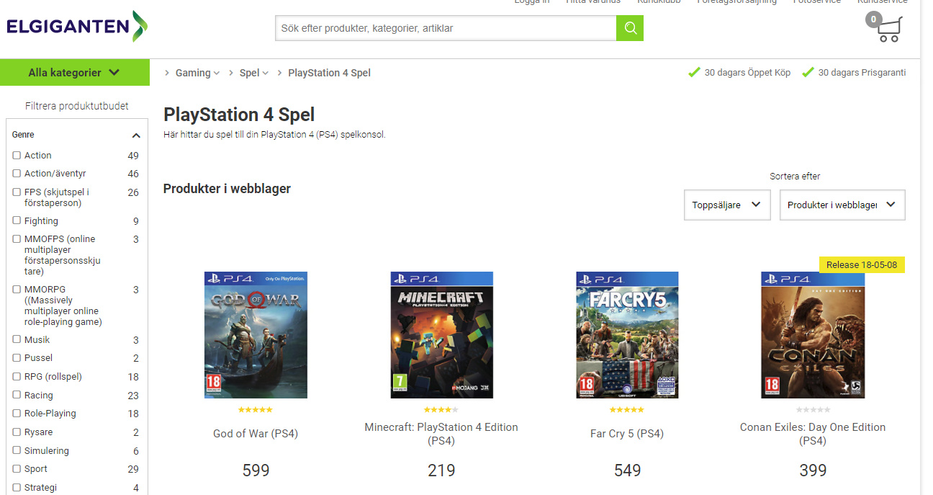The height and width of the screenshot is (495, 933).
Task: Tick the Sport genre checkbox
Action: (17, 468)
